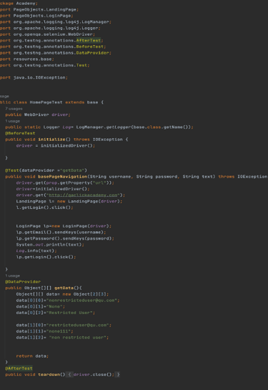This screenshot has width=268, height=390.
Task: Click the lp.getLogin().click() line
Action: point(46,257)
